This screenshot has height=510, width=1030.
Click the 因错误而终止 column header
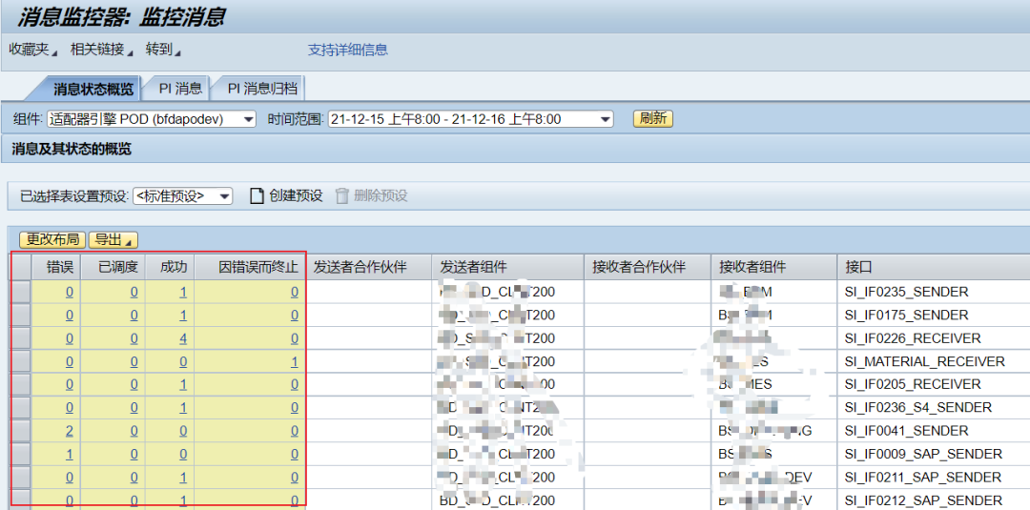point(250,267)
